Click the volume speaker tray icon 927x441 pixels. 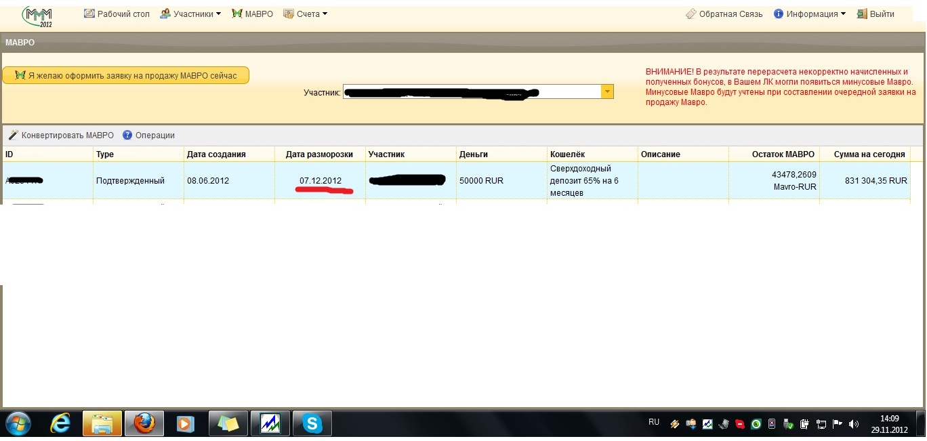point(854,425)
